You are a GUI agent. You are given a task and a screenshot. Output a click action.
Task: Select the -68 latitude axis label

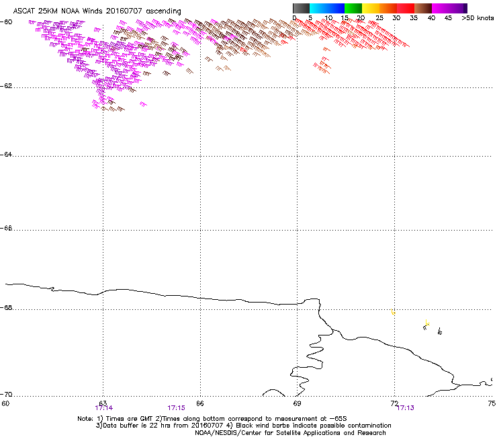click(7, 308)
